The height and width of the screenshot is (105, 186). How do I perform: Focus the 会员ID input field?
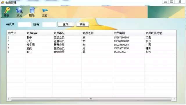(25, 24)
